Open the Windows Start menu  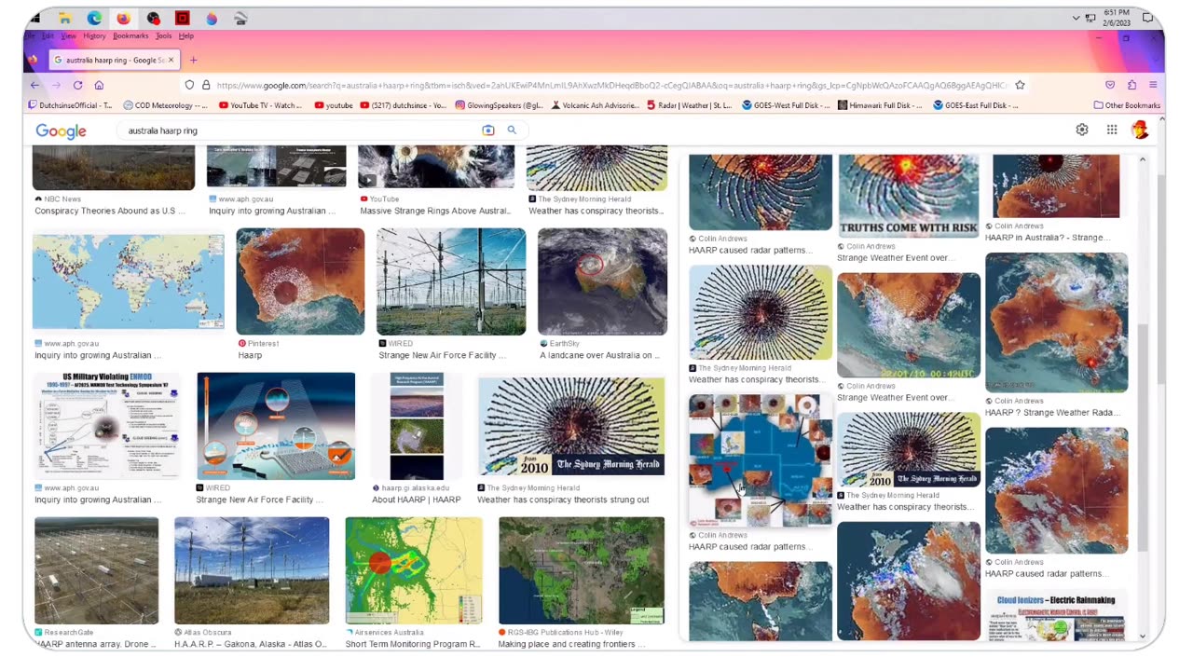coord(35,18)
